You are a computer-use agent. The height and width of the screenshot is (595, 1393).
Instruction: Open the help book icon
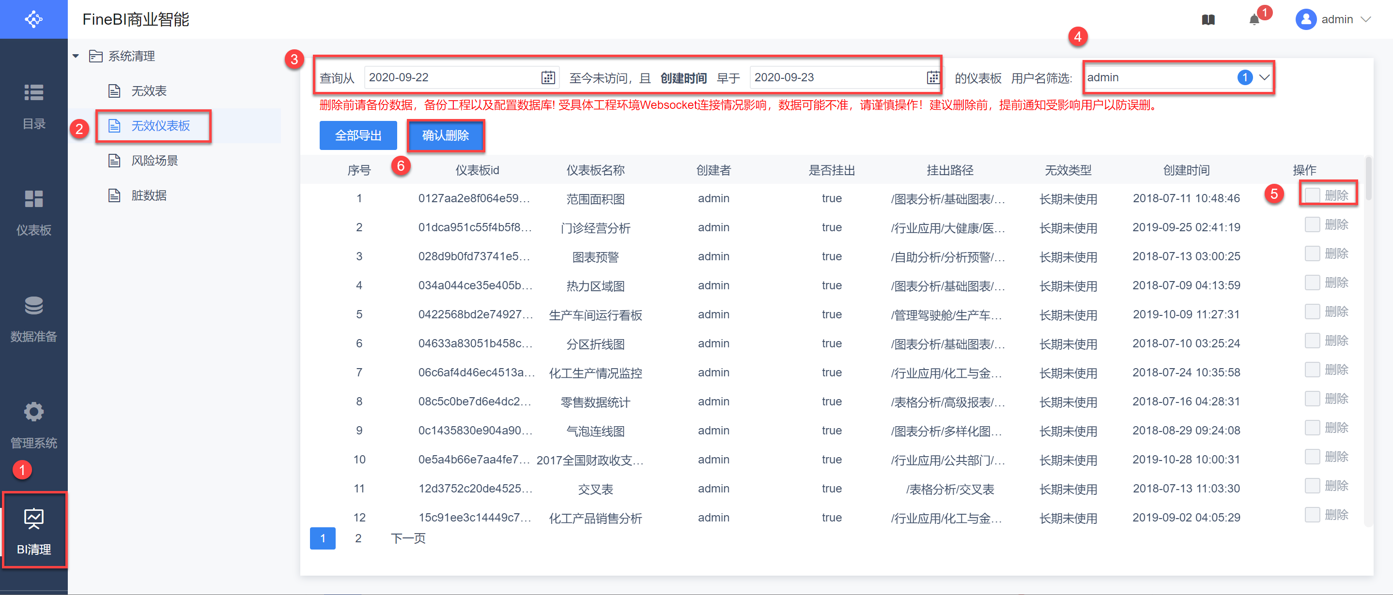click(1208, 20)
